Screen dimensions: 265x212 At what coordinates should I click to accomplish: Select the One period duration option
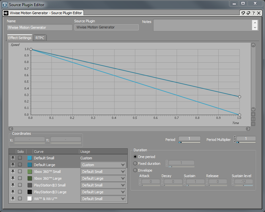(135, 157)
